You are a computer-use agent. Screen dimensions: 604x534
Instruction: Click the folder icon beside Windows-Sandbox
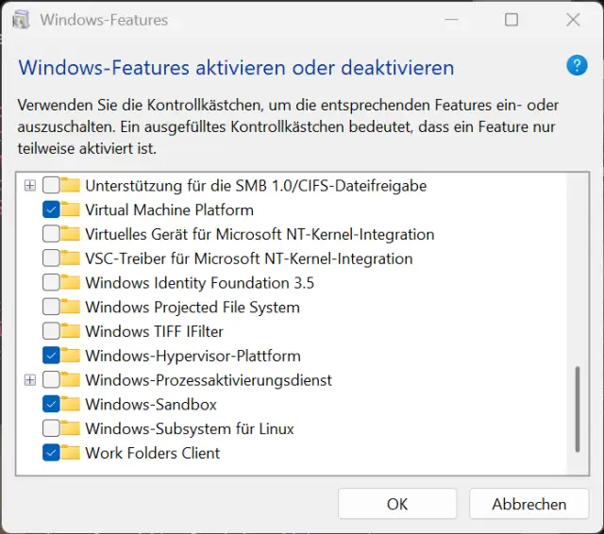pos(71,405)
